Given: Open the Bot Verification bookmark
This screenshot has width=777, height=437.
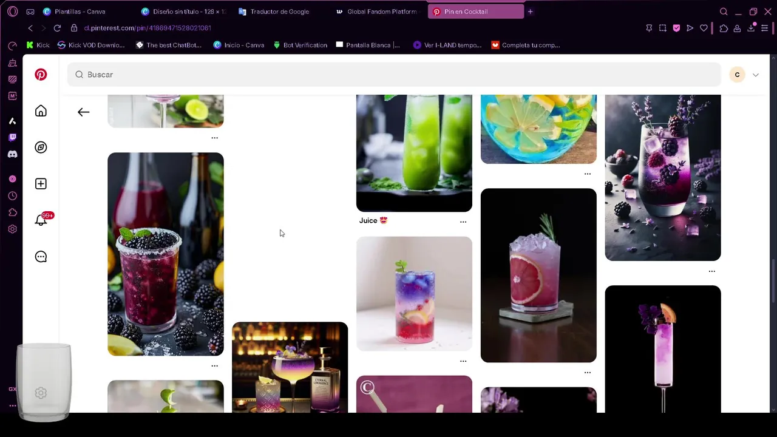Looking at the screenshot, I should pos(300,45).
